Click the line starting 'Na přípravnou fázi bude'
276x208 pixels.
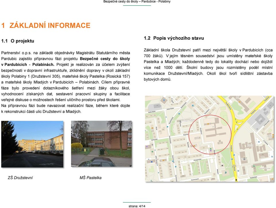[66, 106]
